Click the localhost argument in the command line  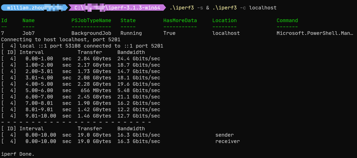[263, 8]
